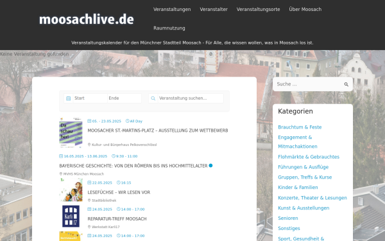Click the Keine Veranstaltung gefunden text

35,54
